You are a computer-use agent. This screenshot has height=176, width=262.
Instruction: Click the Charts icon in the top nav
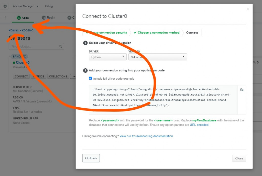(69, 18)
